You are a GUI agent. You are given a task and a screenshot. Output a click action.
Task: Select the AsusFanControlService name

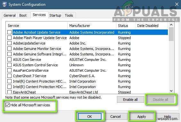point(31,70)
